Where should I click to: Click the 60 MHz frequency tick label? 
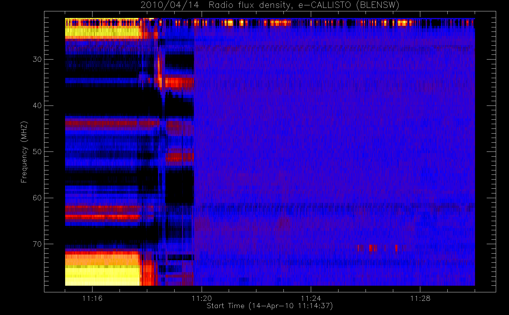[x=37, y=198]
